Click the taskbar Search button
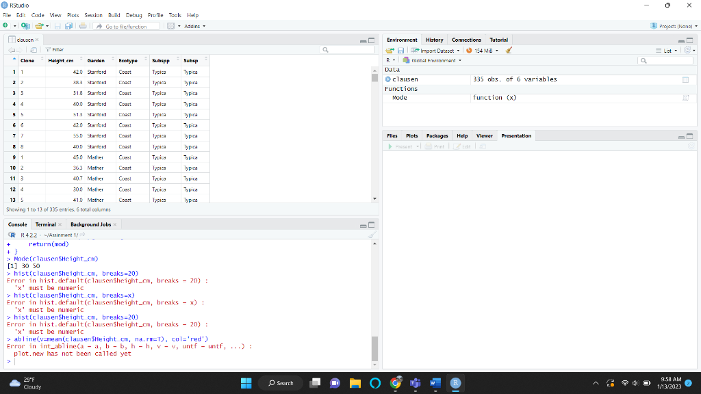Image resolution: width=701 pixels, height=394 pixels. 281,383
